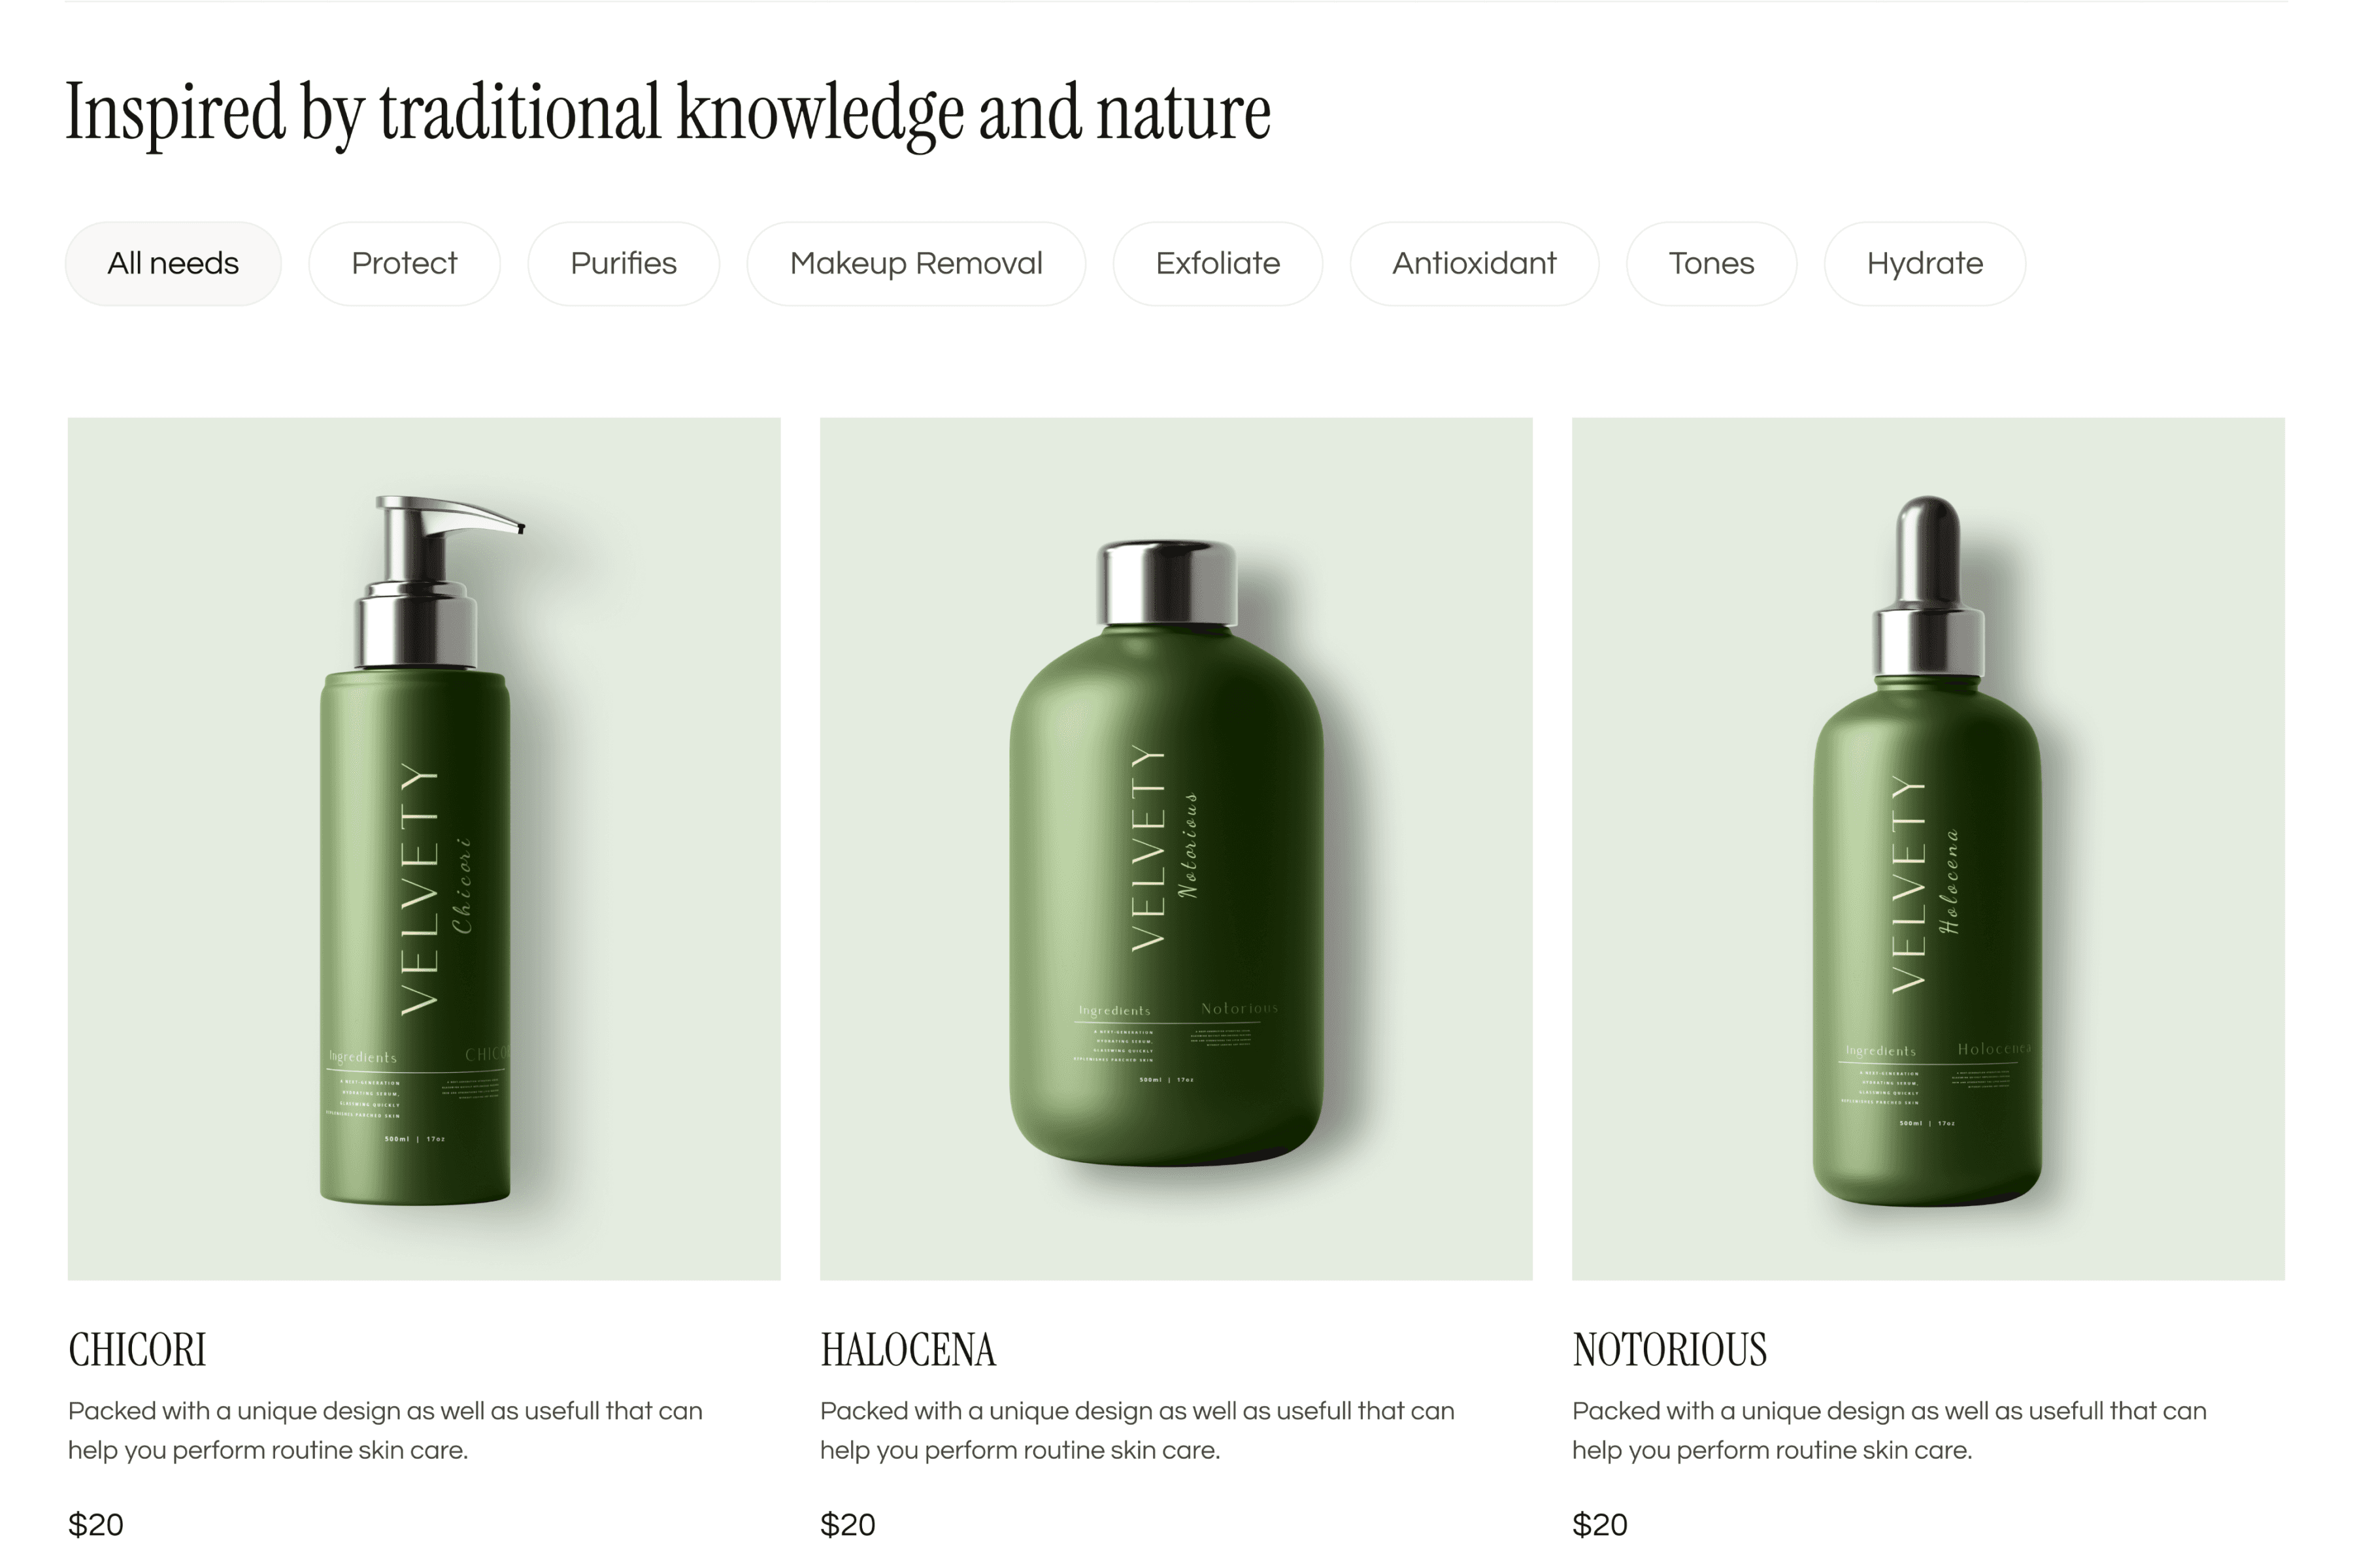
Task: Open the Chicori pump bottle image
Action: [x=424, y=849]
